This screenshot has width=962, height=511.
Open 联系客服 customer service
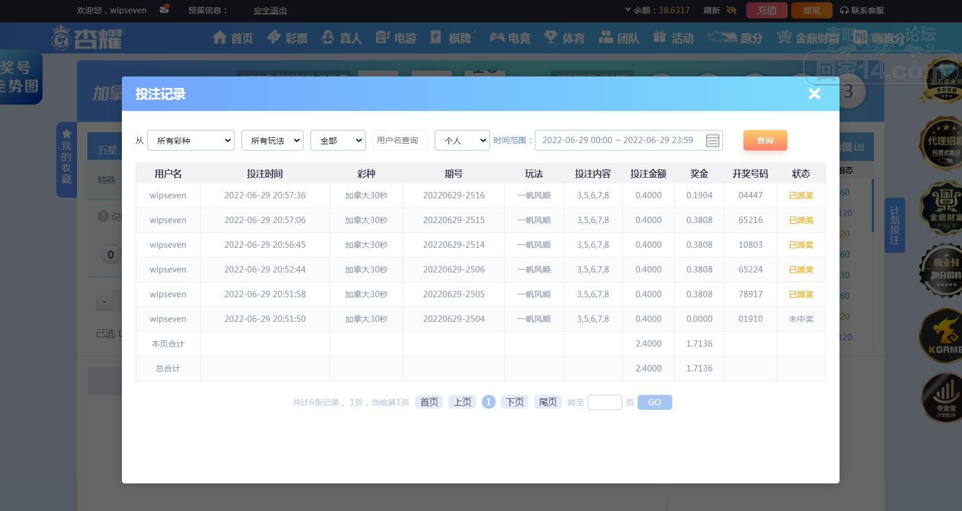point(862,10)
